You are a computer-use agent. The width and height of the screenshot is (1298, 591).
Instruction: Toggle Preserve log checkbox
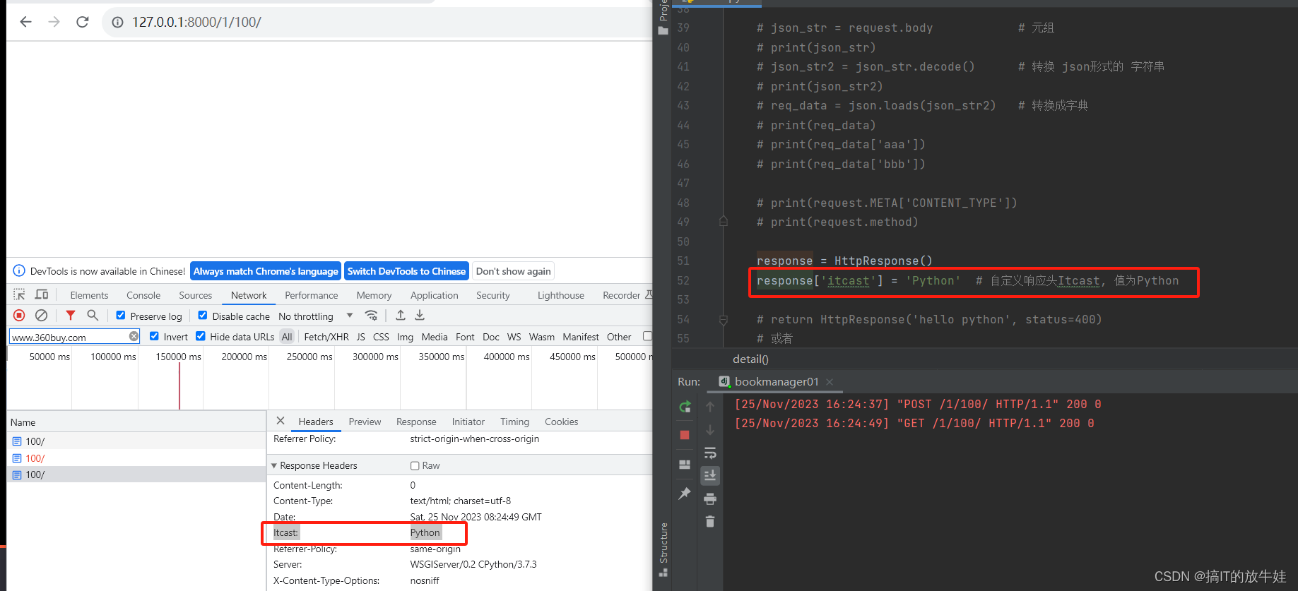pos(121,316)
